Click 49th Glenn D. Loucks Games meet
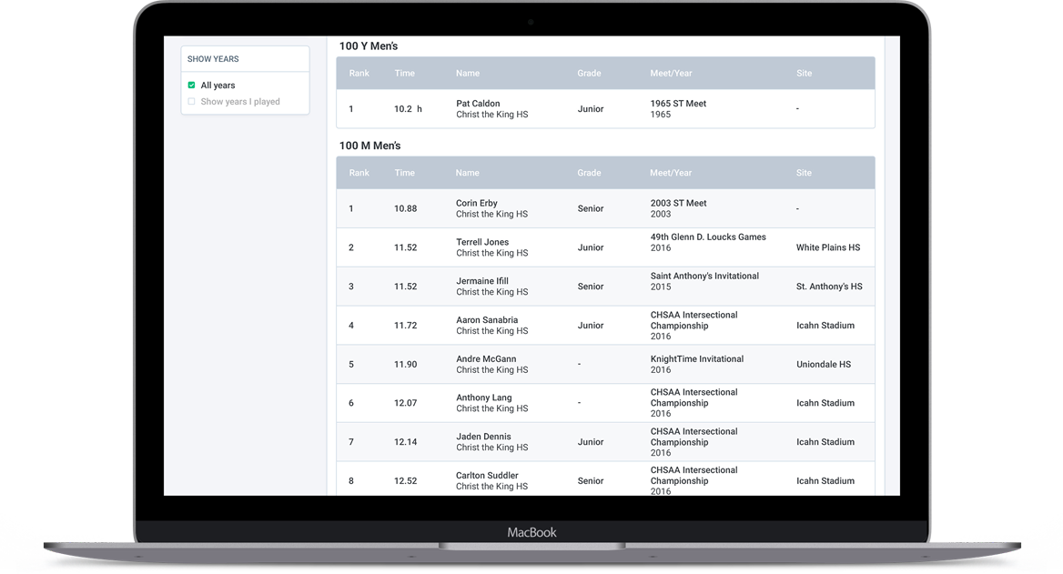This screenshot has width=1063, height=574. 708,237
